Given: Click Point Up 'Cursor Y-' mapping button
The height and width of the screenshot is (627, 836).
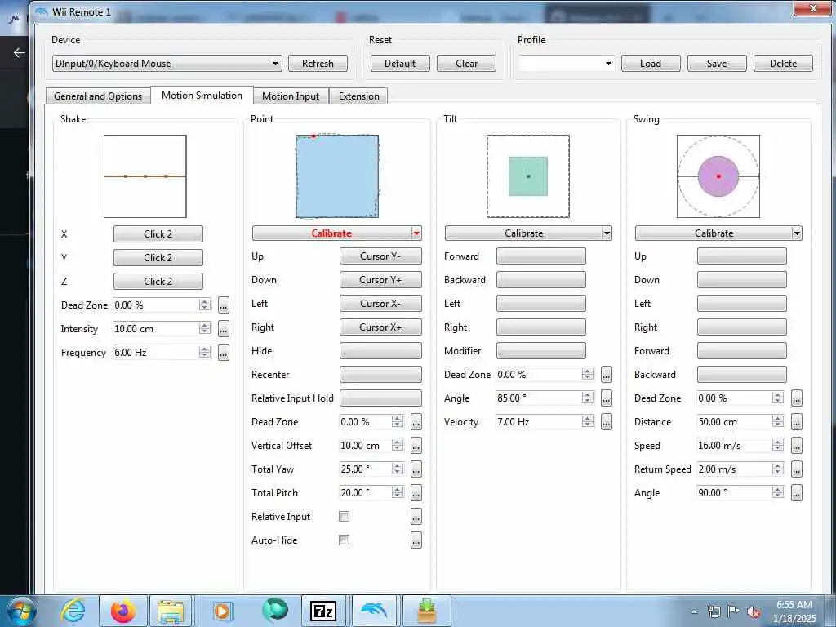Looking at the screenshot, I should tap(380, 256).
